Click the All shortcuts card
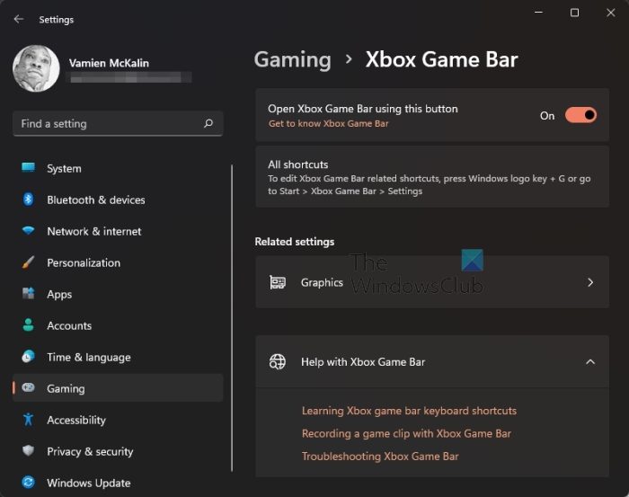629x497 pixels. tap(432, 176)
